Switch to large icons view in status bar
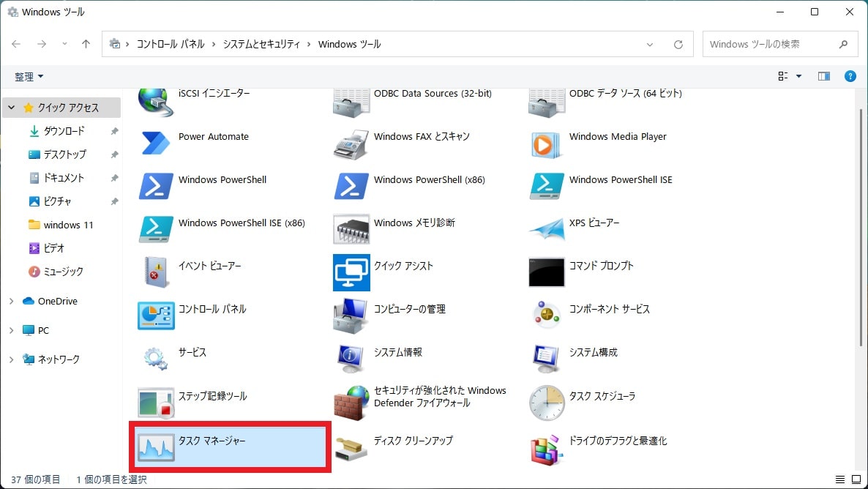868x489 pixels. coord(856,479)
